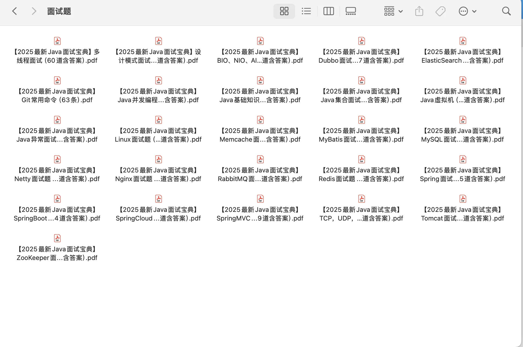Screen dimensions: 523x347
Task: Open the group-by options dropdown
Action: 393,11
